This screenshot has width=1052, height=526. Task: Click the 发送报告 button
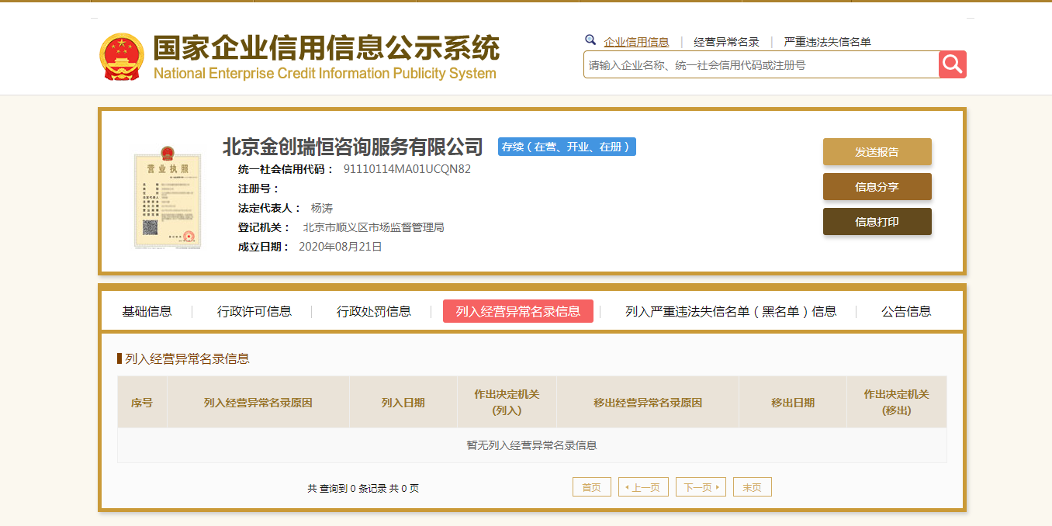pyautogui.click(x=877, y=152)
